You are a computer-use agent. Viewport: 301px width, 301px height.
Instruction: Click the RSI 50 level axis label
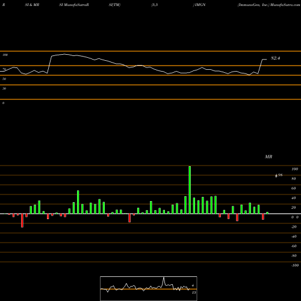point(4,79)
